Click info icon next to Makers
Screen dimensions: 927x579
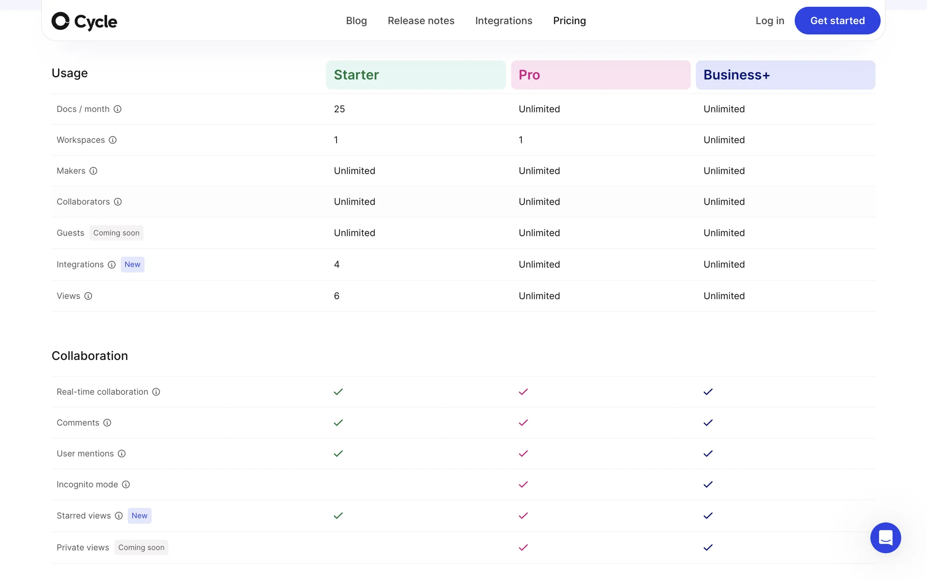(x=93, y=171)
